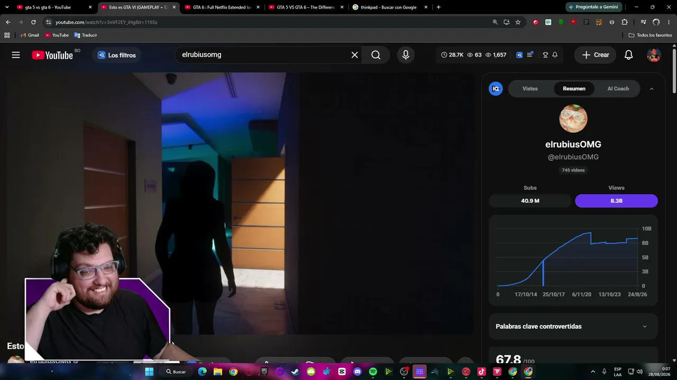Viewport: 677px width, 380px height.
Task: Open the page zoom magnifier in address bar
Action: pos(495,22)
